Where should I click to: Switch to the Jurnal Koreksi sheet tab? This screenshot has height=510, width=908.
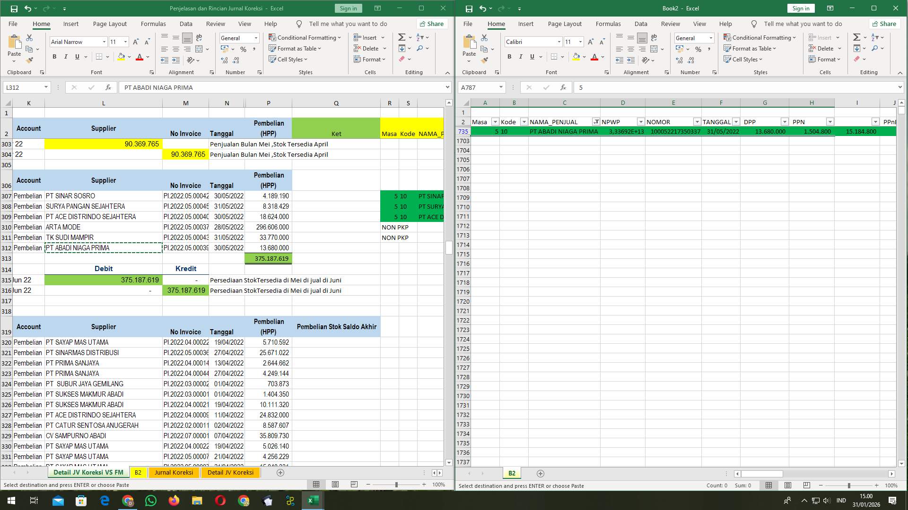click(x=174, y=472)
